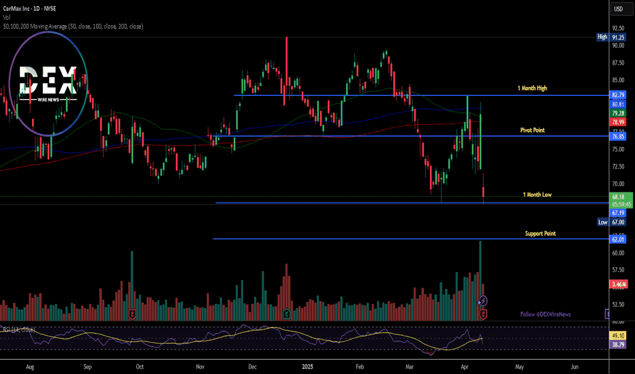Click the Aug label on time axis

point(30,367)
